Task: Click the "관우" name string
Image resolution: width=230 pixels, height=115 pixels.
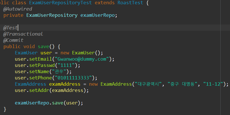Action: click(x=59, y=71)
